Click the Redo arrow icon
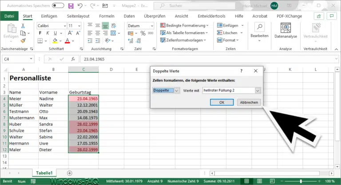This screenshot has width=341, height=185. point(93,6)
